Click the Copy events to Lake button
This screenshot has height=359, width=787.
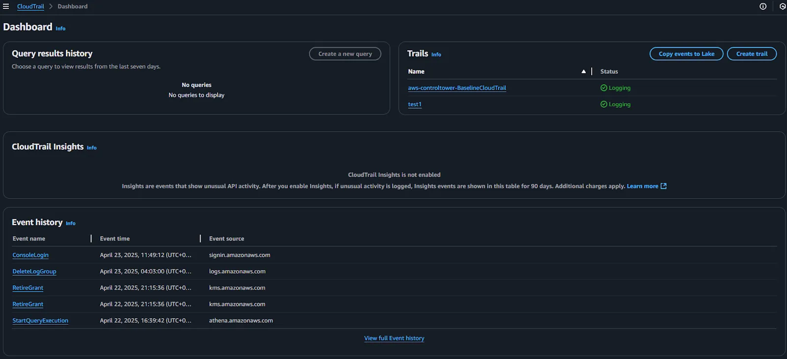(x=686, y=54)
